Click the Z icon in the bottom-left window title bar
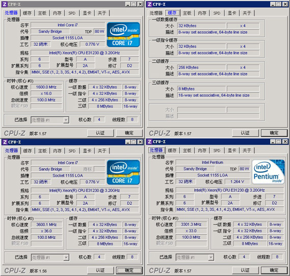This screenshot has width=290, height=276. point(5,142)
